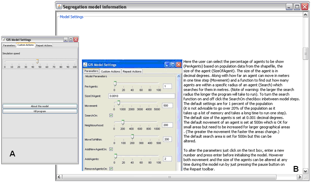Close the small GIS Model Settings window
The width and height of the screenshot is (311, 183).
(76, 40)
